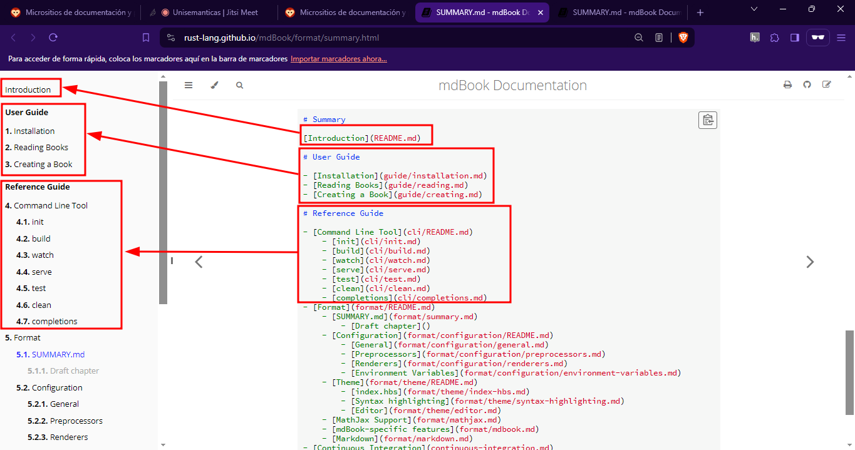This screenshot has height=450, width=855.
Task: Open Command Line Tool in the sidebar
Action: pos(46,206)
